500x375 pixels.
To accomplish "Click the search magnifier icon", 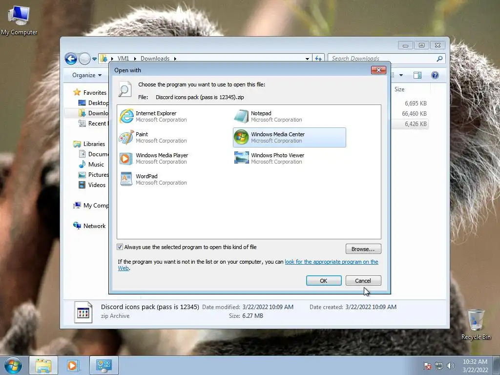I will pos(440,59).
